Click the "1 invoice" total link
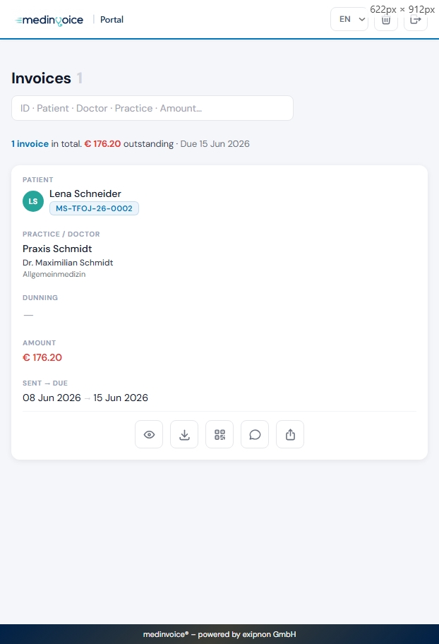 point(30,144)
